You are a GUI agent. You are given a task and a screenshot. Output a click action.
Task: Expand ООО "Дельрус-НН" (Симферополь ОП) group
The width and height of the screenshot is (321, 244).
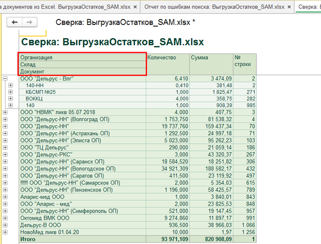[x=5, y=211]
